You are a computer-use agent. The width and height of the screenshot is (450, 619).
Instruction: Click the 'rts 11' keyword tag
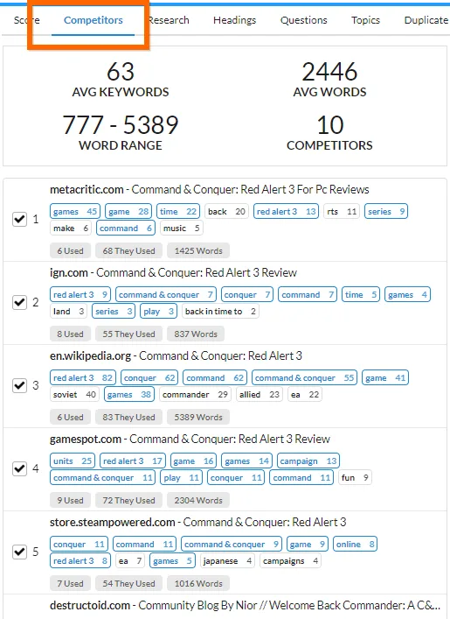tap(342, 212)
